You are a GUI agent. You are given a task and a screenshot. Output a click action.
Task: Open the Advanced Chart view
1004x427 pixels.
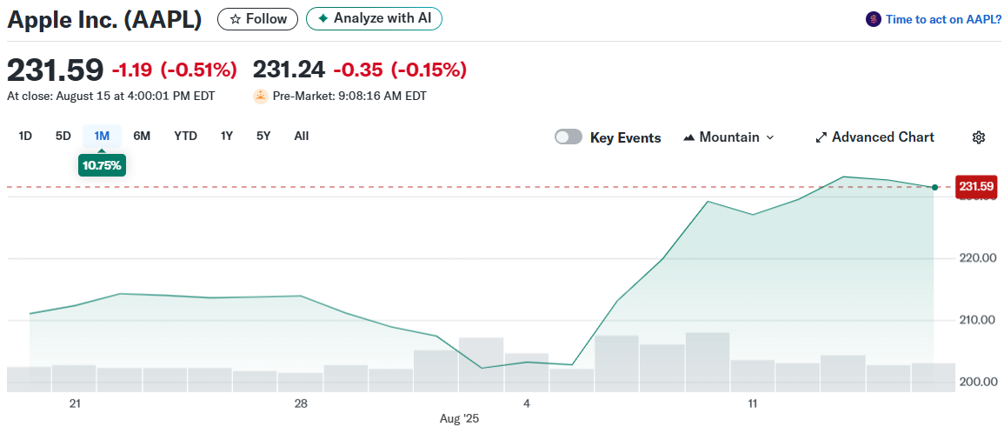[874, 137]
